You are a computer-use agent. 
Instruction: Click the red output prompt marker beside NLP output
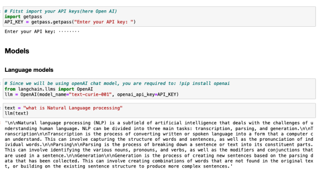pos(0,123)
